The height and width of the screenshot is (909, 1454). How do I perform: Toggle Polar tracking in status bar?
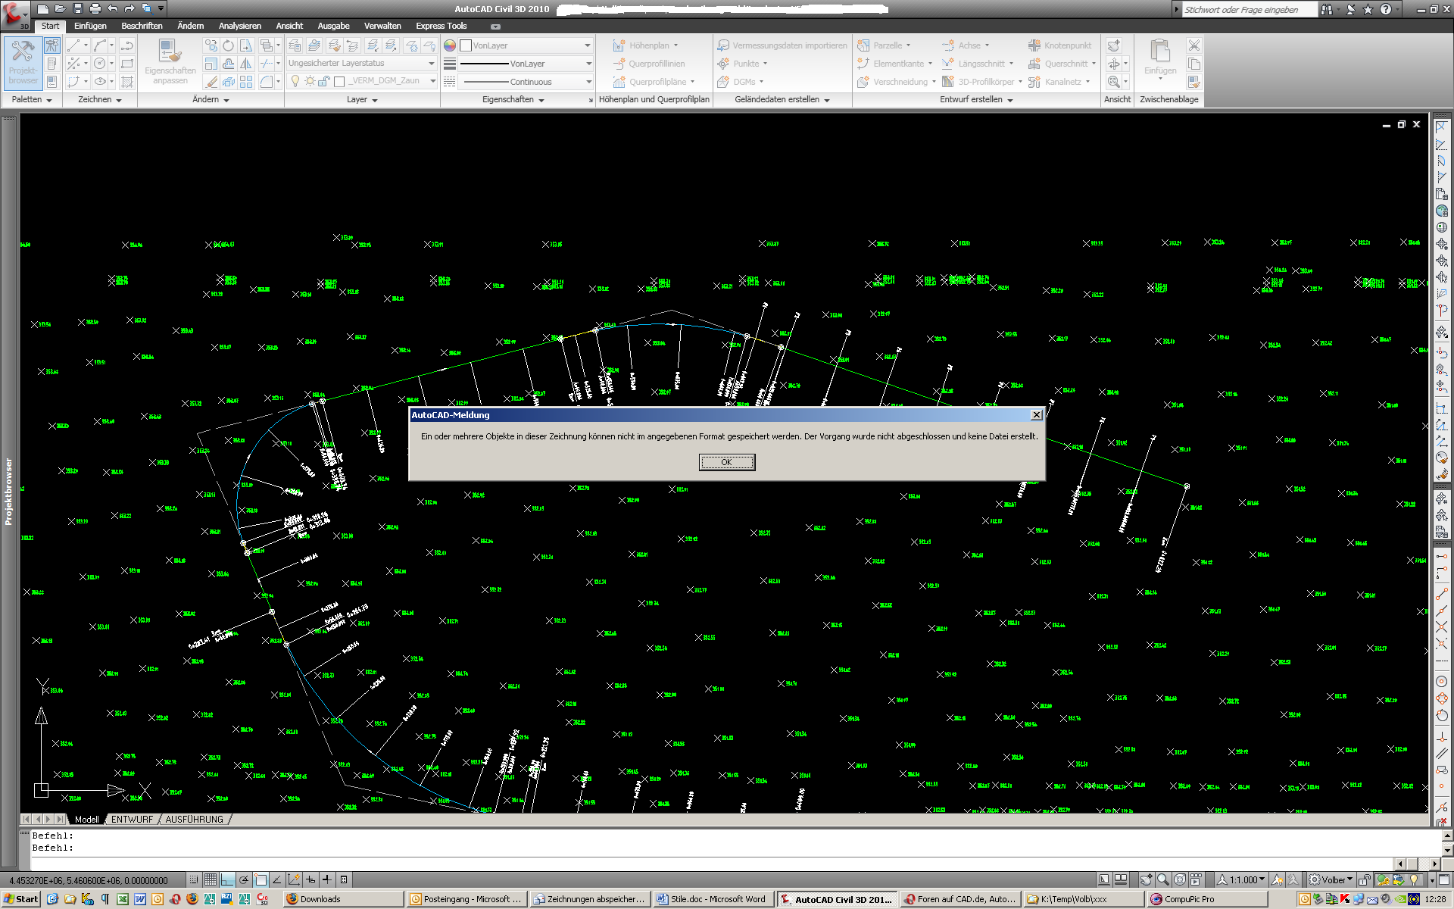pyautogui.click(x=244, y=879)
